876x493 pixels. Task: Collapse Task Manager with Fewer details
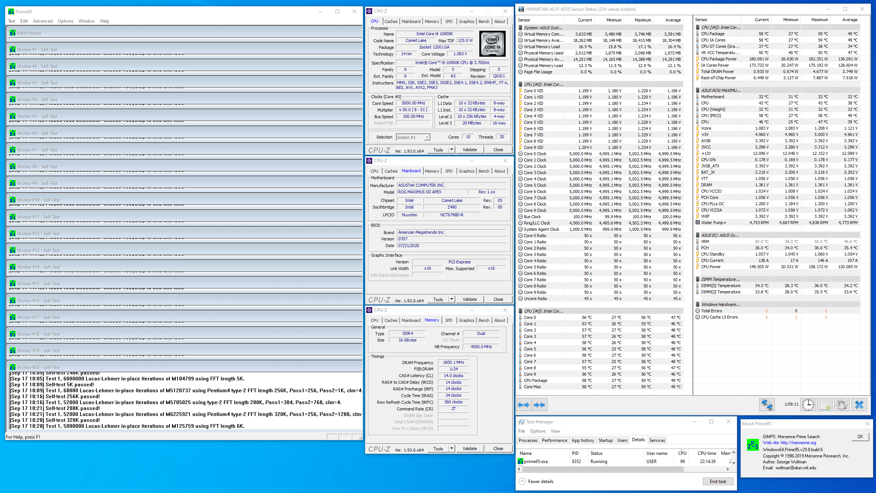(536, 481)
